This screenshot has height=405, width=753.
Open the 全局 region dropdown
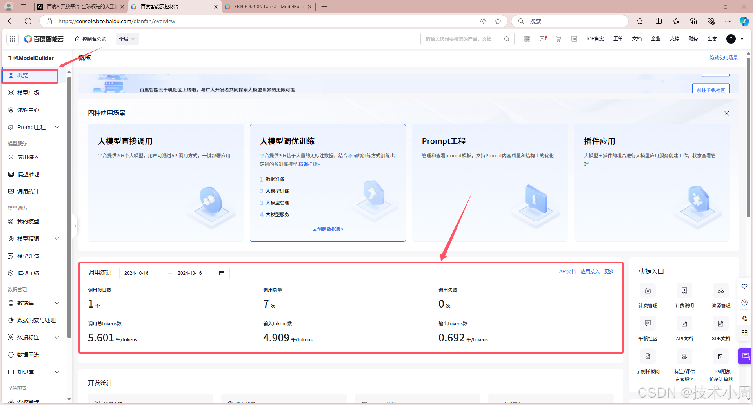tap(127, 39)
